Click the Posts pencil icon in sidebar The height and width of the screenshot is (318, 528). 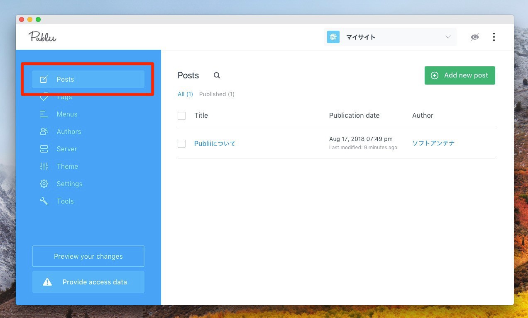coord(44,79)
